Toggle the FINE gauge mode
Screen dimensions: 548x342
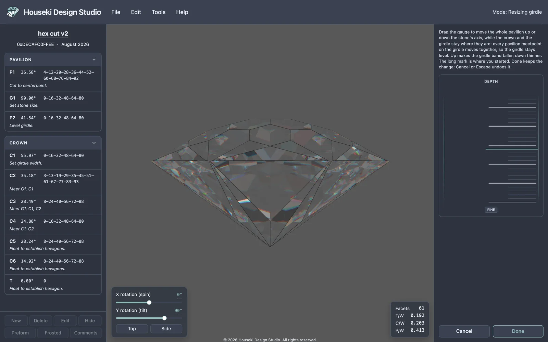491,210
